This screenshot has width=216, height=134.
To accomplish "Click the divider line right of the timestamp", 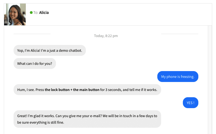I will point(180,34).
